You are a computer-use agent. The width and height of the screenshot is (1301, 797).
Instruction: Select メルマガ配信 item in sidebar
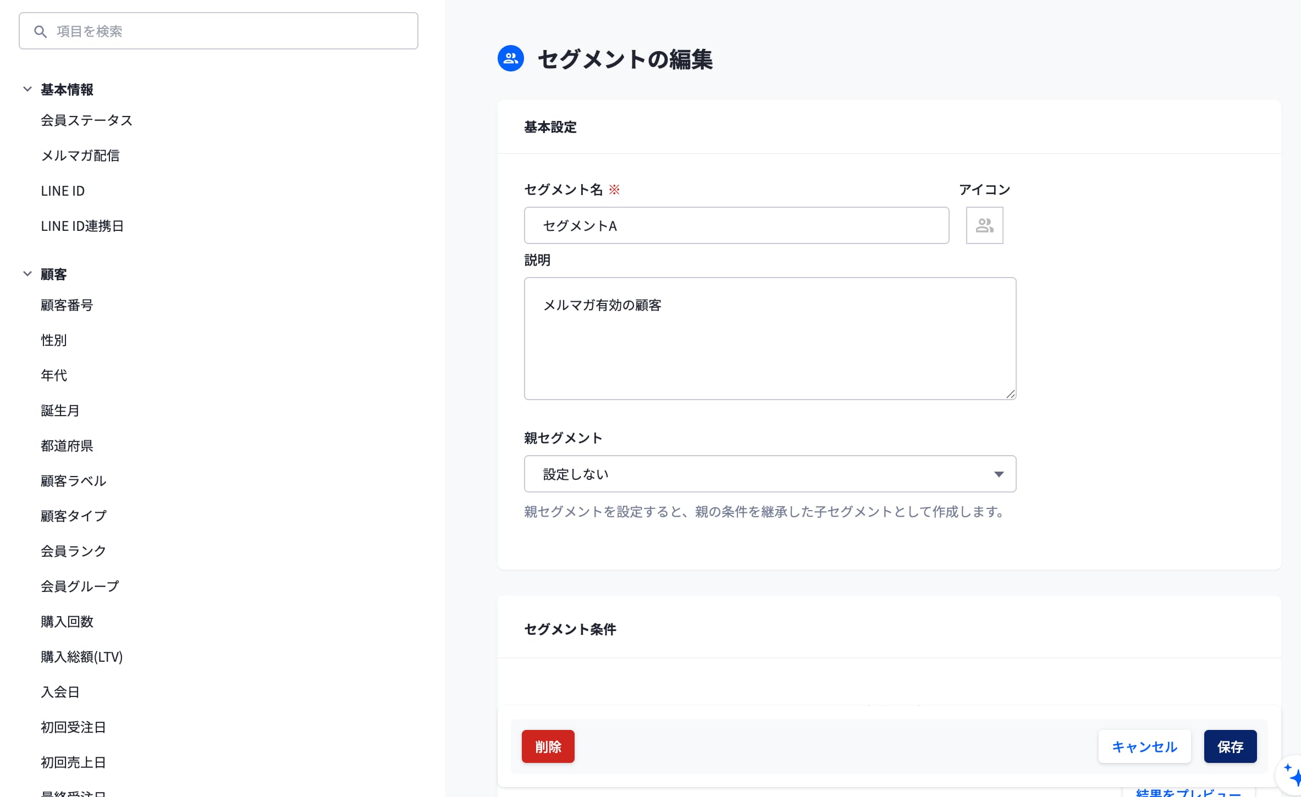pyautogui.click(x=80, y=156)
